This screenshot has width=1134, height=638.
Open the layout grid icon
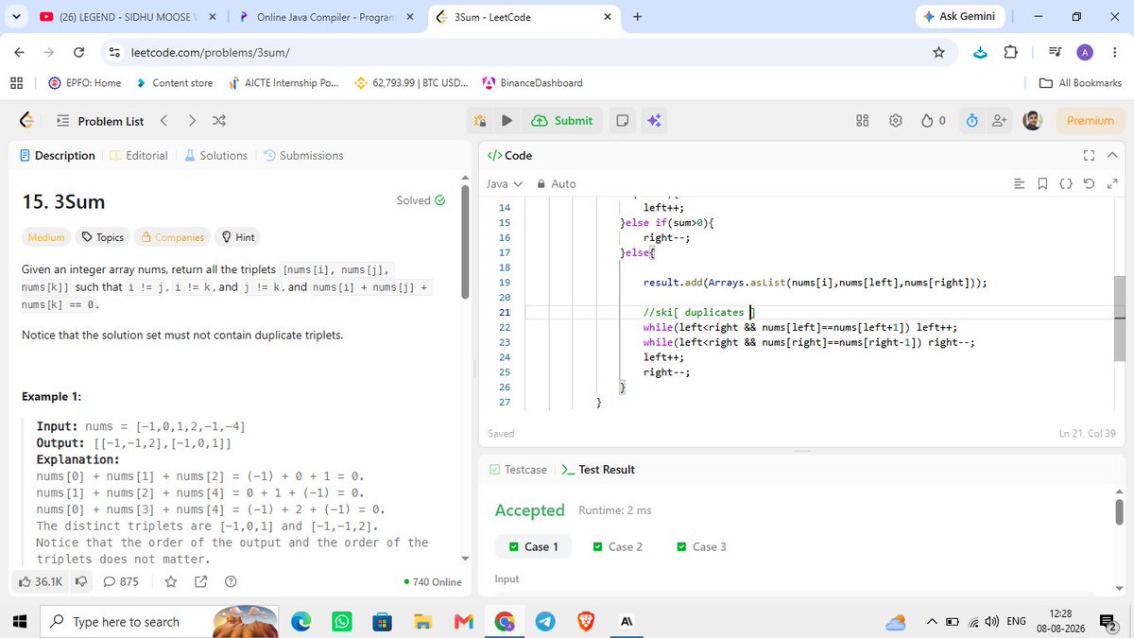[x=862, y=121]
